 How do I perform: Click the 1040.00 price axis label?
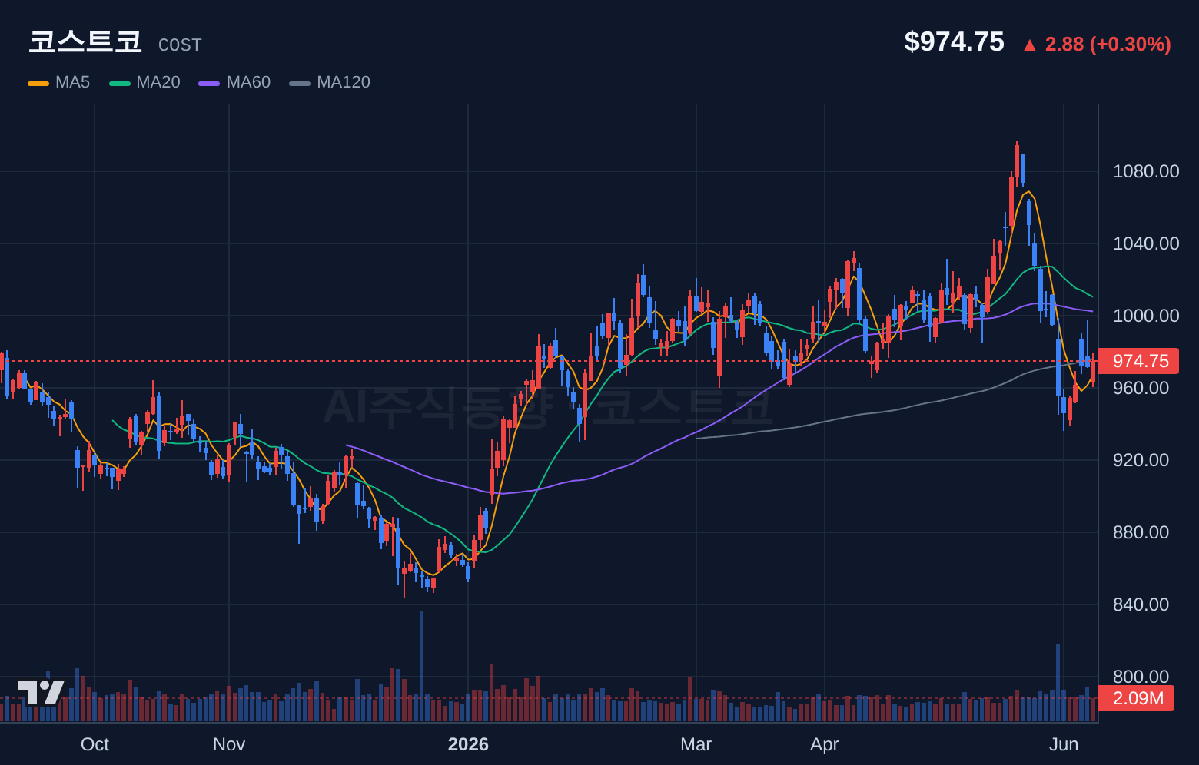pos(1146,243)
